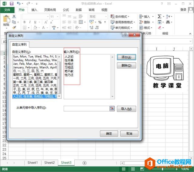The image size is (194, 172).
Task: Click the Undo arrow icon
Action: click(19, 3)
